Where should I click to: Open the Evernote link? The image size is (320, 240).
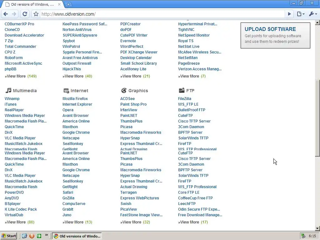(128, 41)
